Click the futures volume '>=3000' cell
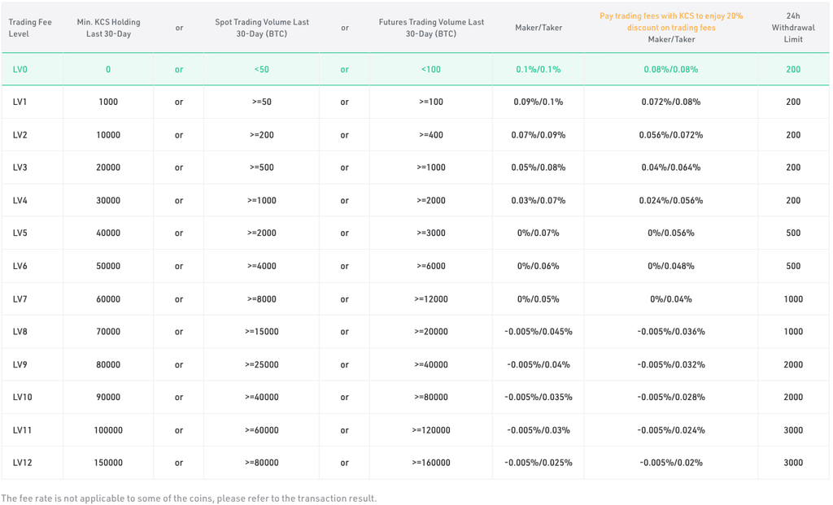 pyautogui.click(x=431, y=233)
